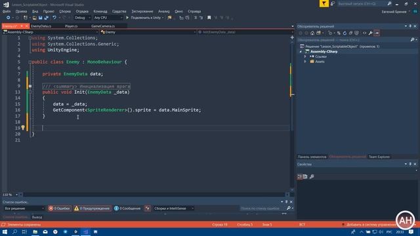Viewport: 420px width, 236px height.
Task: Toggle the 0 Предупреждения warnings filter
Action: (x=92, y=208)
